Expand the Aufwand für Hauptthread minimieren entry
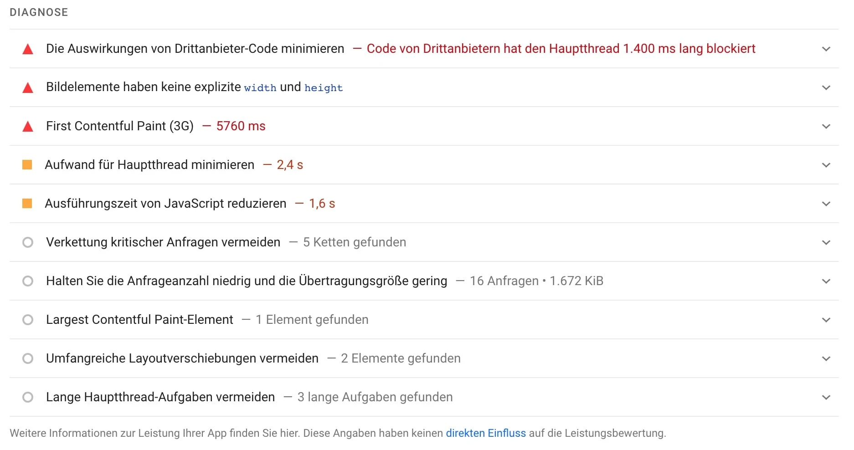This screenshot has width=854, height=450. (x=826, y=164)
